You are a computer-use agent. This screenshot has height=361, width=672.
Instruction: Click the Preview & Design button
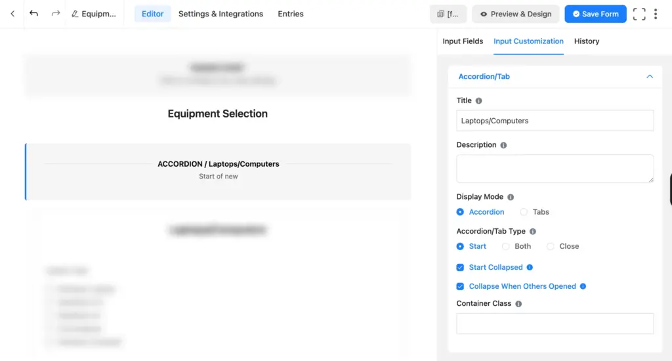tap(515, 14)
